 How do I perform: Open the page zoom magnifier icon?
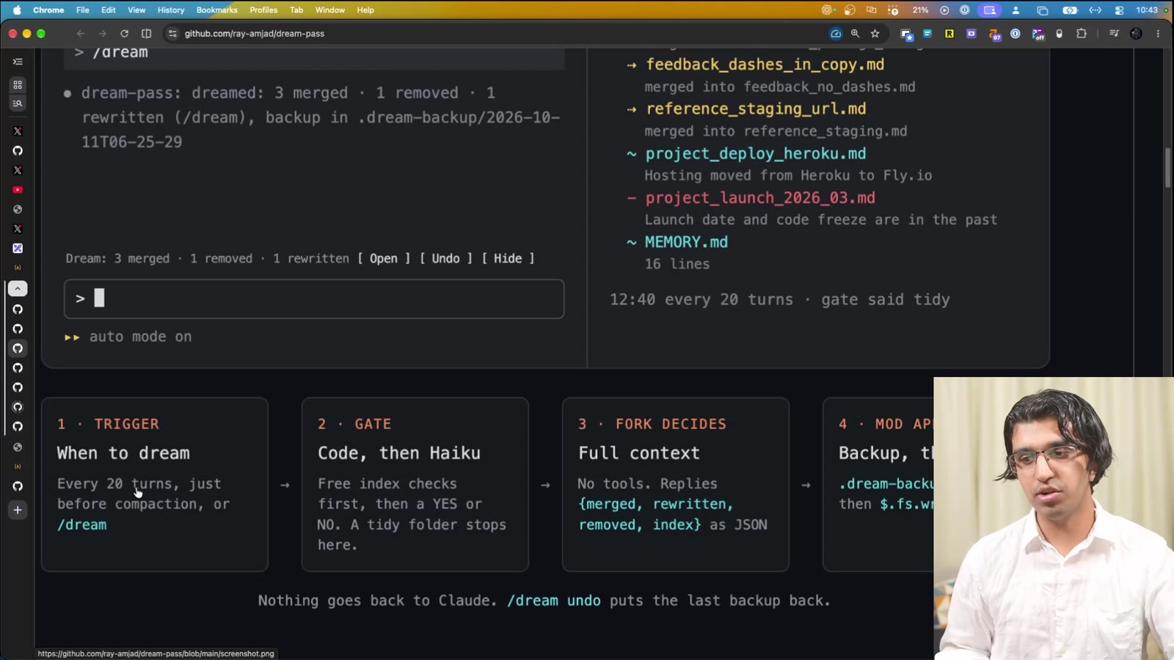[x=856, y=34]
